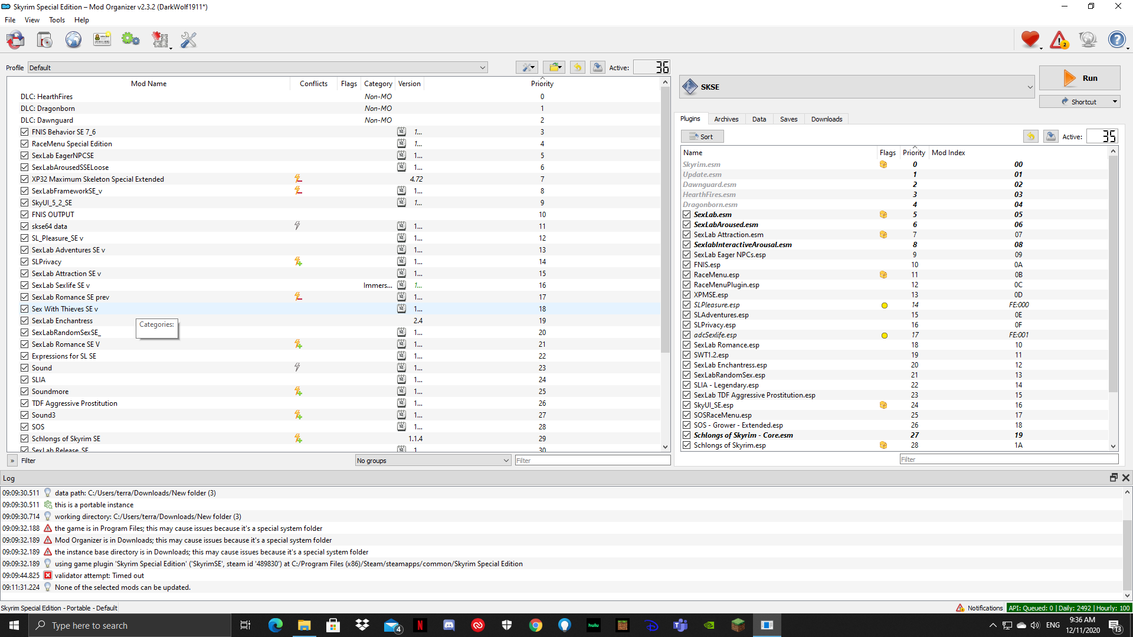Switch to the Saves tab
The height and width of the screenshot is (637, 1133).
pyautogui.click(x=788, y=119)
